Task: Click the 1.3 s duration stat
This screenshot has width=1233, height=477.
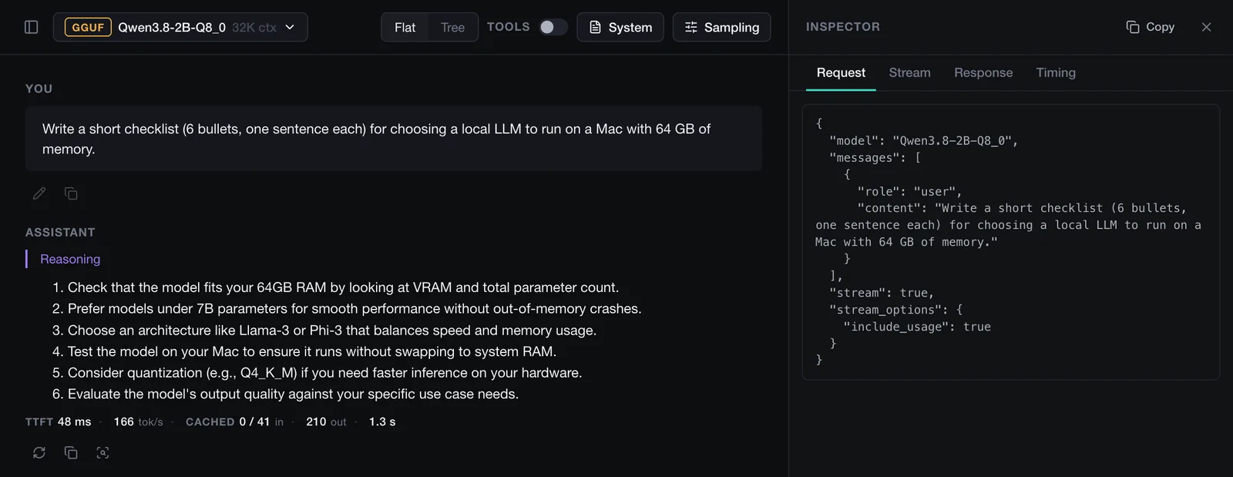Action: click(382, 422)
